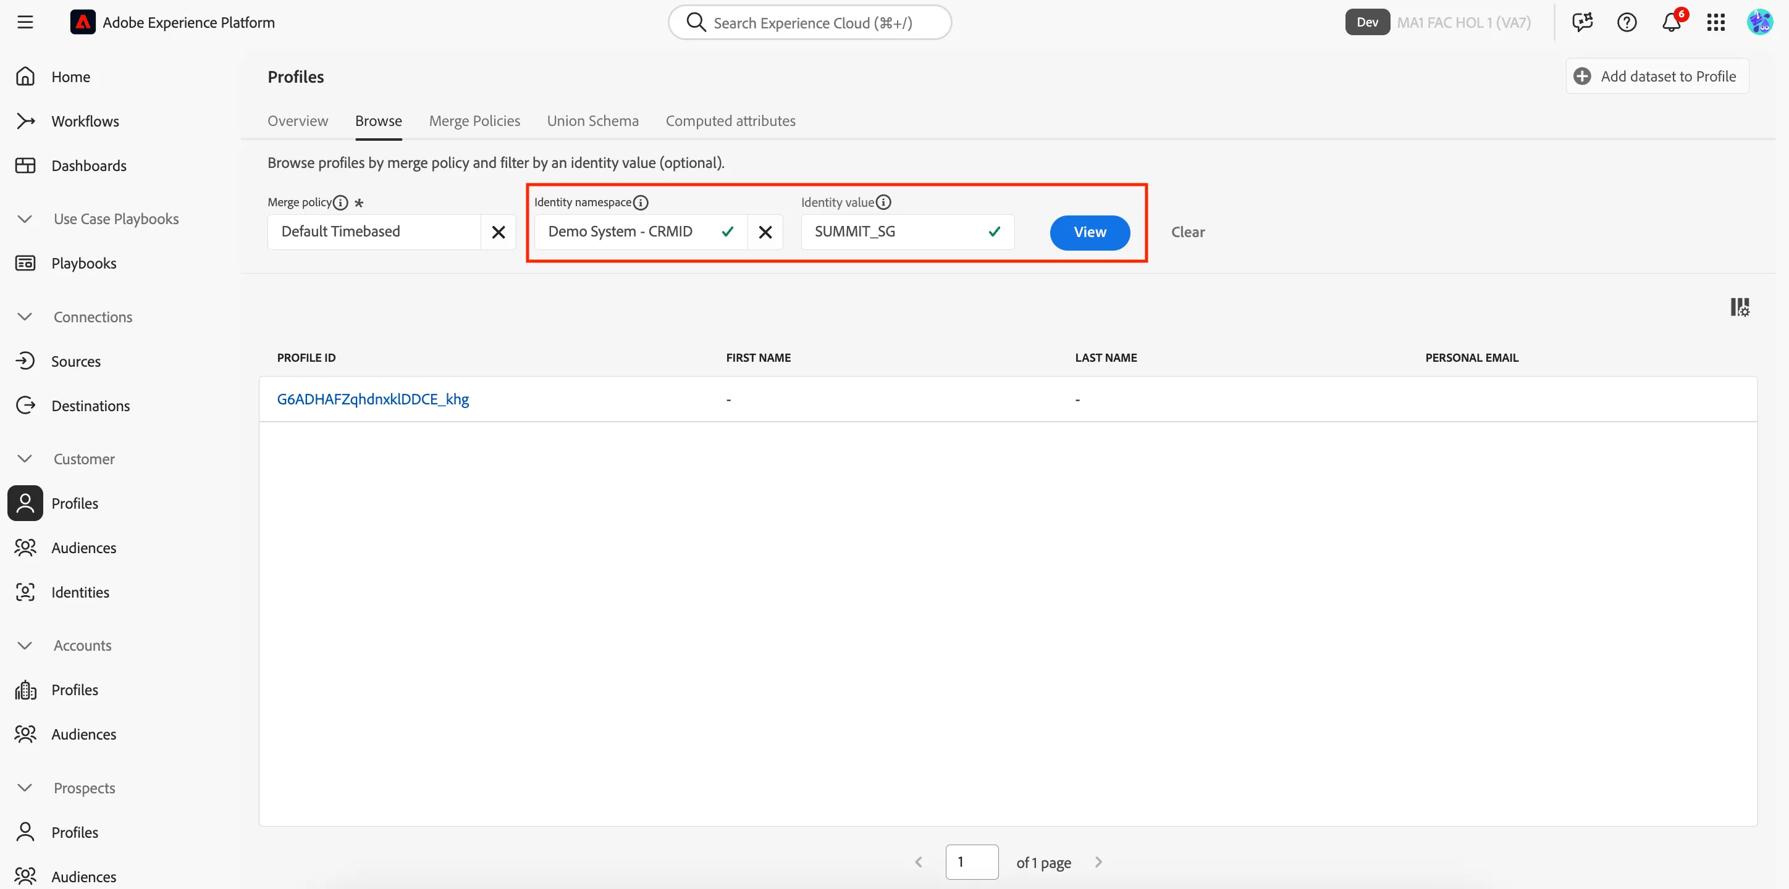Open the apps grid switcher
The image size is (1789, 889).
click(x=1715, y=22)
